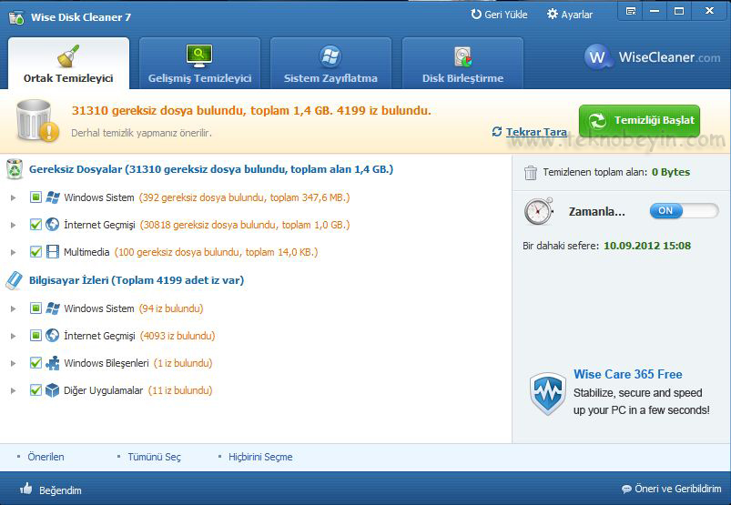Expand İnternet Geçmişi traces (4093 iz)
Screen dimensions: 731x505
(14, 336)
